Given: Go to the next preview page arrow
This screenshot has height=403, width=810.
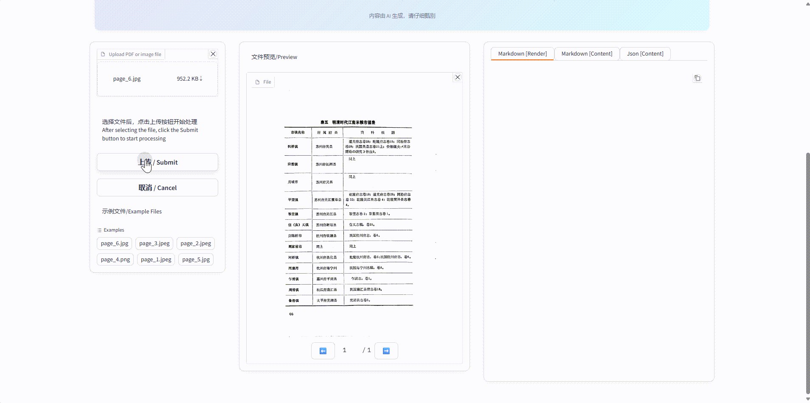Looking at the screenshot, I should coord(386,351).
